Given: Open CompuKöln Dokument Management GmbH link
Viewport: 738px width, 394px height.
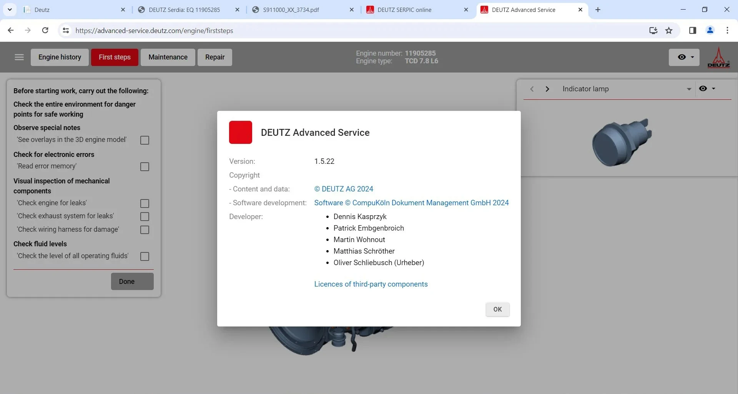Looking at the screenshot, I should [x=411, y=203].
